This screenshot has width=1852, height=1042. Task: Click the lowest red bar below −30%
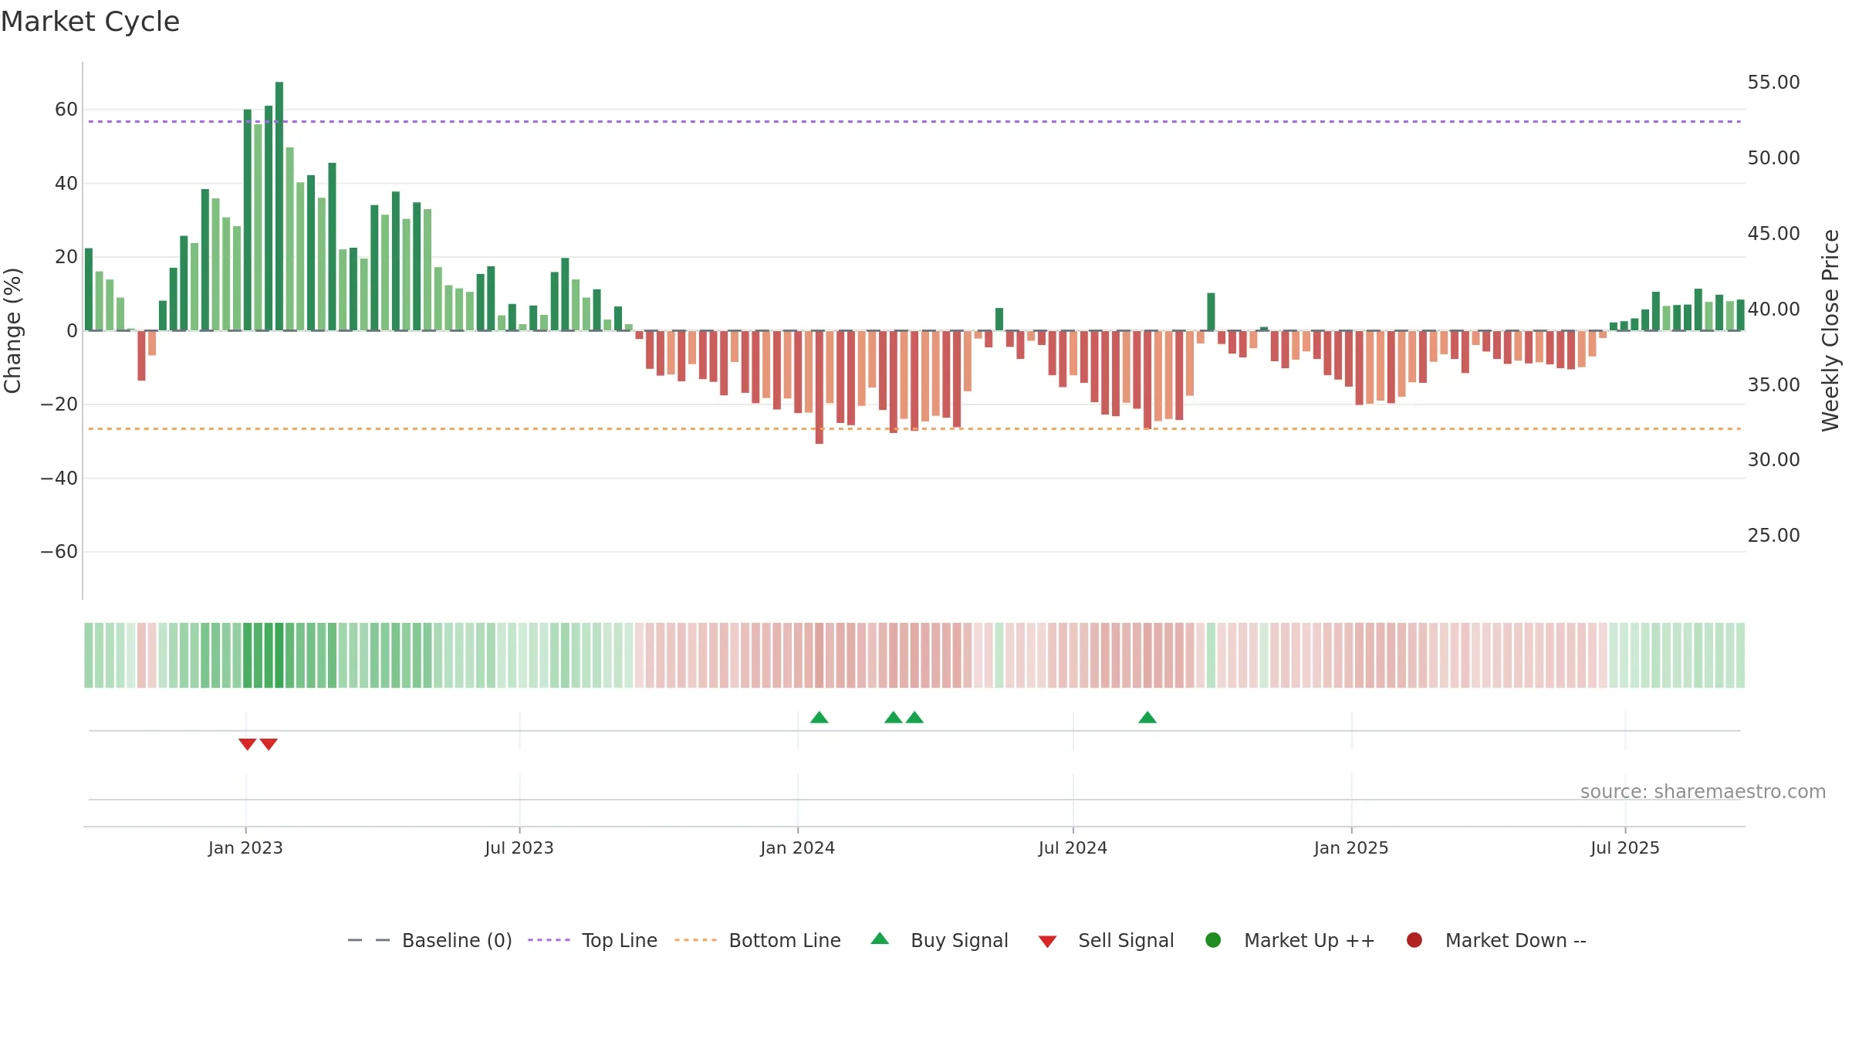tap(820, 387)
